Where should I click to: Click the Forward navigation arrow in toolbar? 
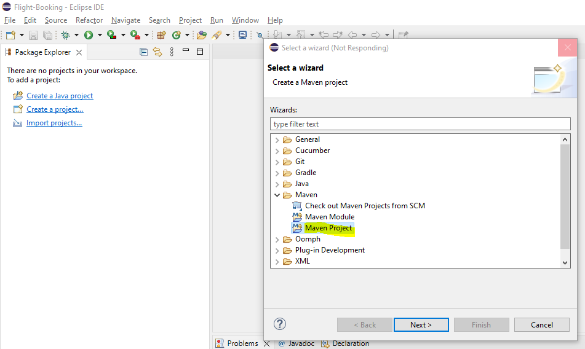coord(376,35)
